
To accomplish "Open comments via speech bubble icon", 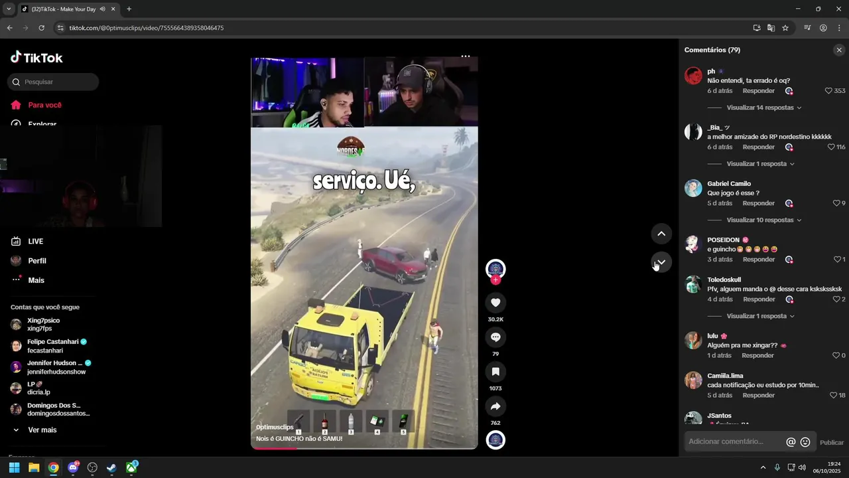I will coord(495,337).
